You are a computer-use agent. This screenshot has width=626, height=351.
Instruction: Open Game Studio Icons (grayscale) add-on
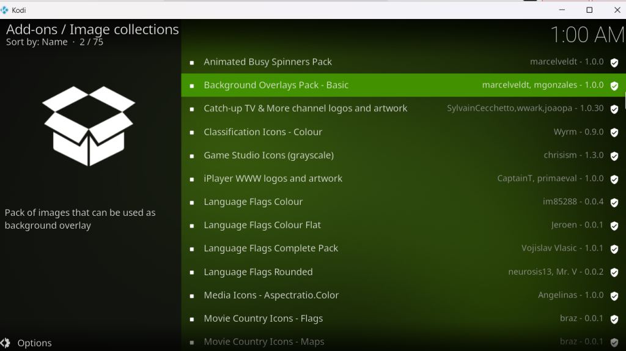tap(403, 155)
